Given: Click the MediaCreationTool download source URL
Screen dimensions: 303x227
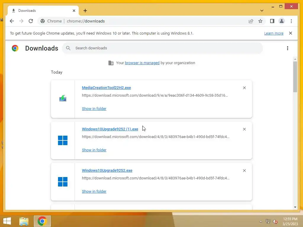Looking at the screenshot, I should click(x=155, y=95).
